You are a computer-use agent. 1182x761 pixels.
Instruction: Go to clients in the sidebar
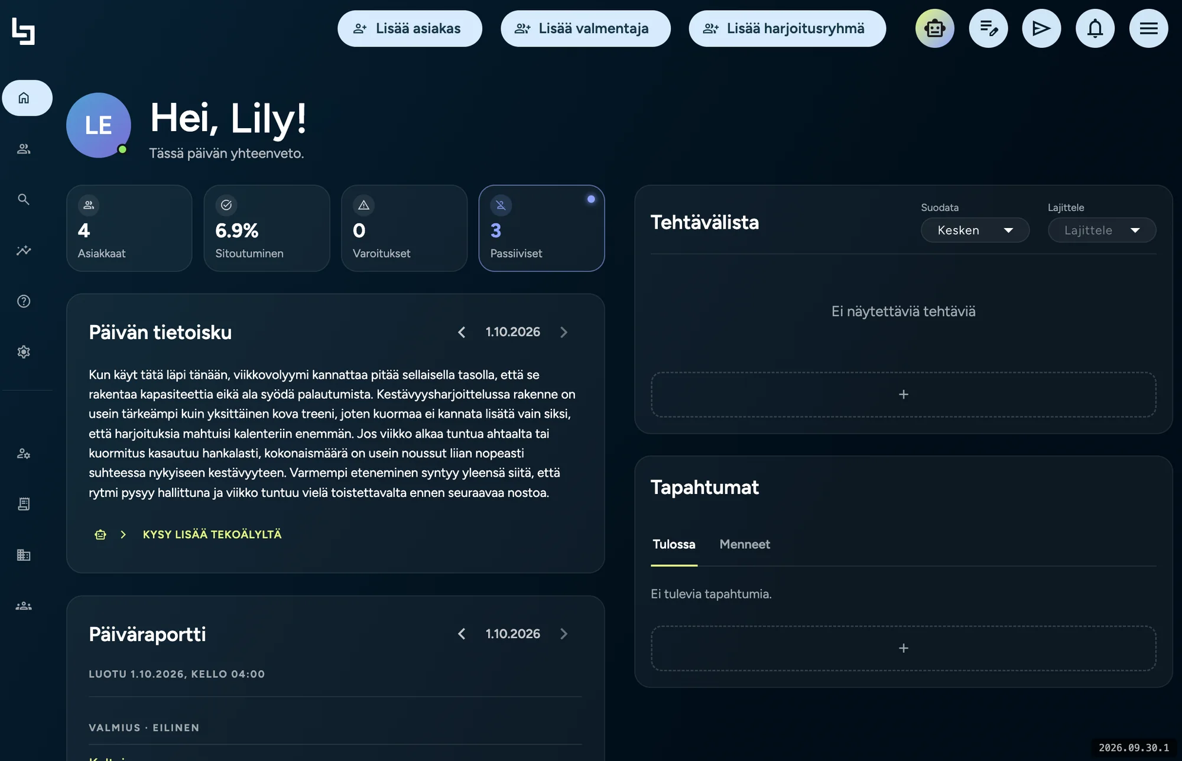coord(24,149)
